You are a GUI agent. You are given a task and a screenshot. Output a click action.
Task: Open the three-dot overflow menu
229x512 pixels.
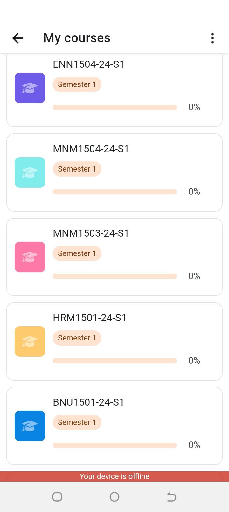[x=212, y=38]
